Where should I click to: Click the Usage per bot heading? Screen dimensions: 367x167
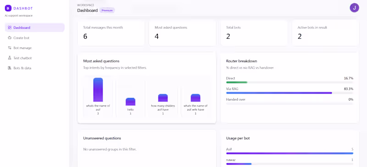[x=238, y=138]
